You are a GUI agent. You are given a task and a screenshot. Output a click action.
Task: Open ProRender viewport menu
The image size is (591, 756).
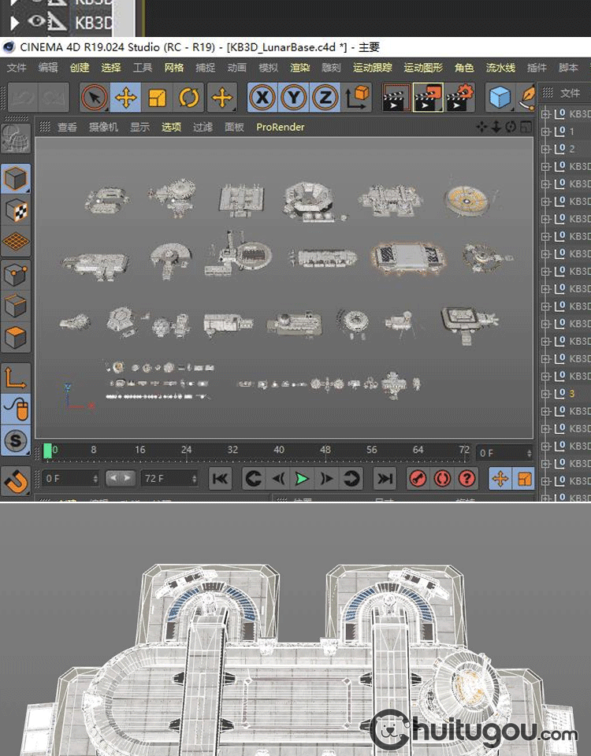point(280,127)
